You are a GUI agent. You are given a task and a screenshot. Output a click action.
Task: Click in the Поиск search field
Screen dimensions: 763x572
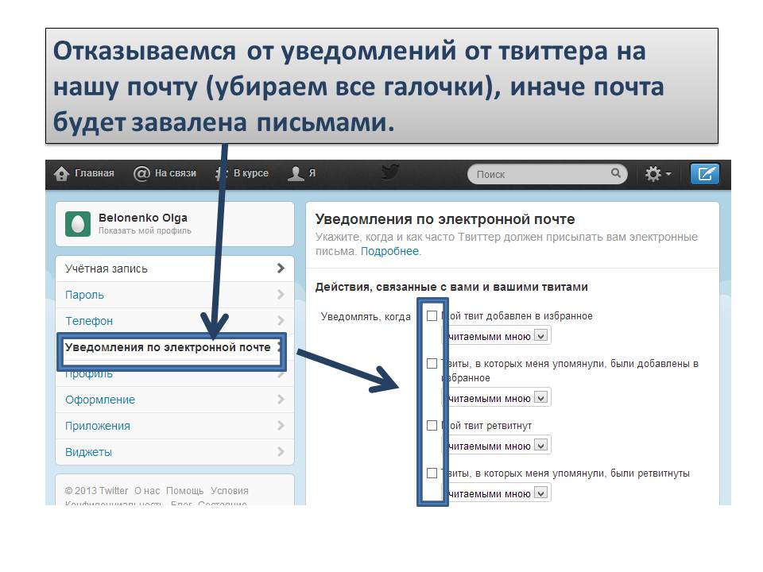pyautogui.click(x=548, y=174)
